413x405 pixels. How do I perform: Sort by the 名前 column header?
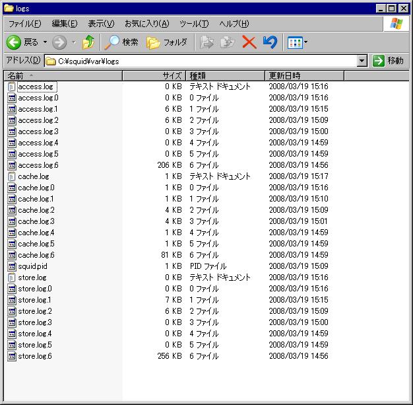63,76
